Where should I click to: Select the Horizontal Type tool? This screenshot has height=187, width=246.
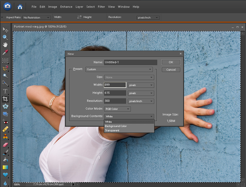5,91
